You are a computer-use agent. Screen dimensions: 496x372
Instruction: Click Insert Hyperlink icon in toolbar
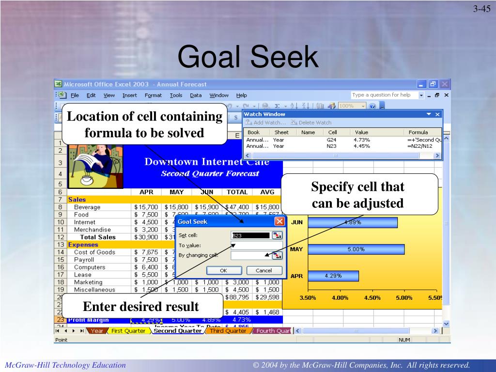pos(266,106)
